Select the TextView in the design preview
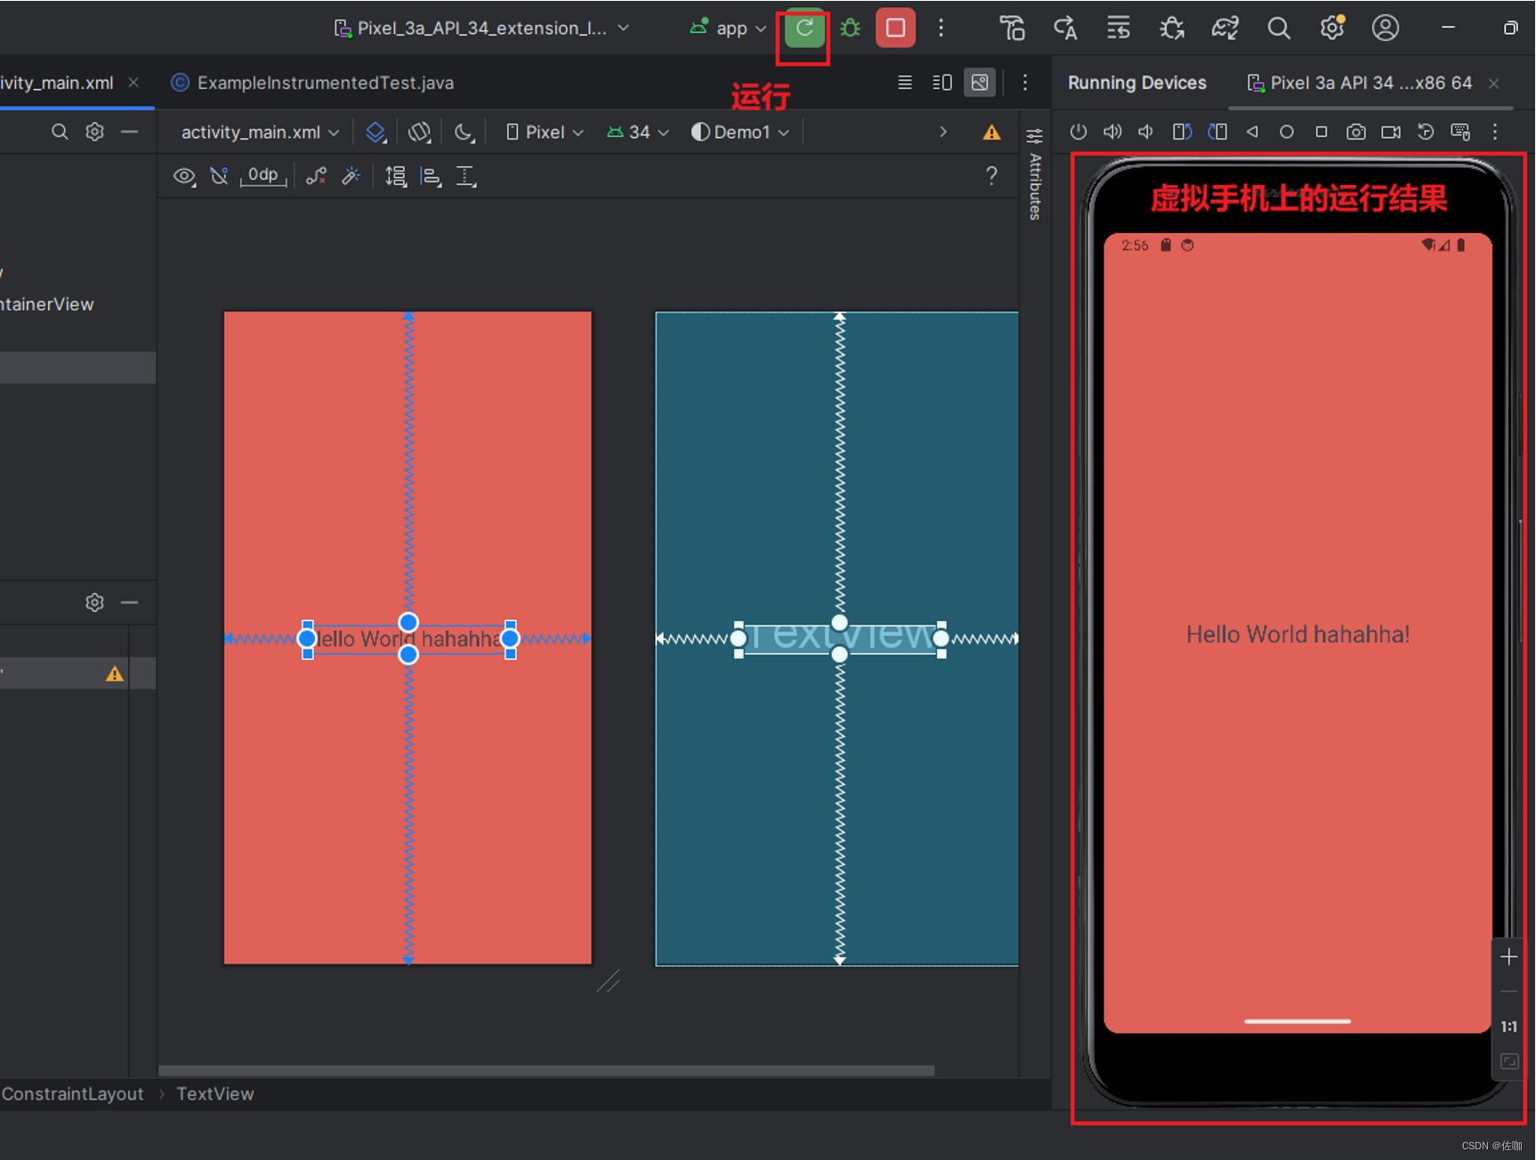 pyautogui.click(x=408, y=639)
